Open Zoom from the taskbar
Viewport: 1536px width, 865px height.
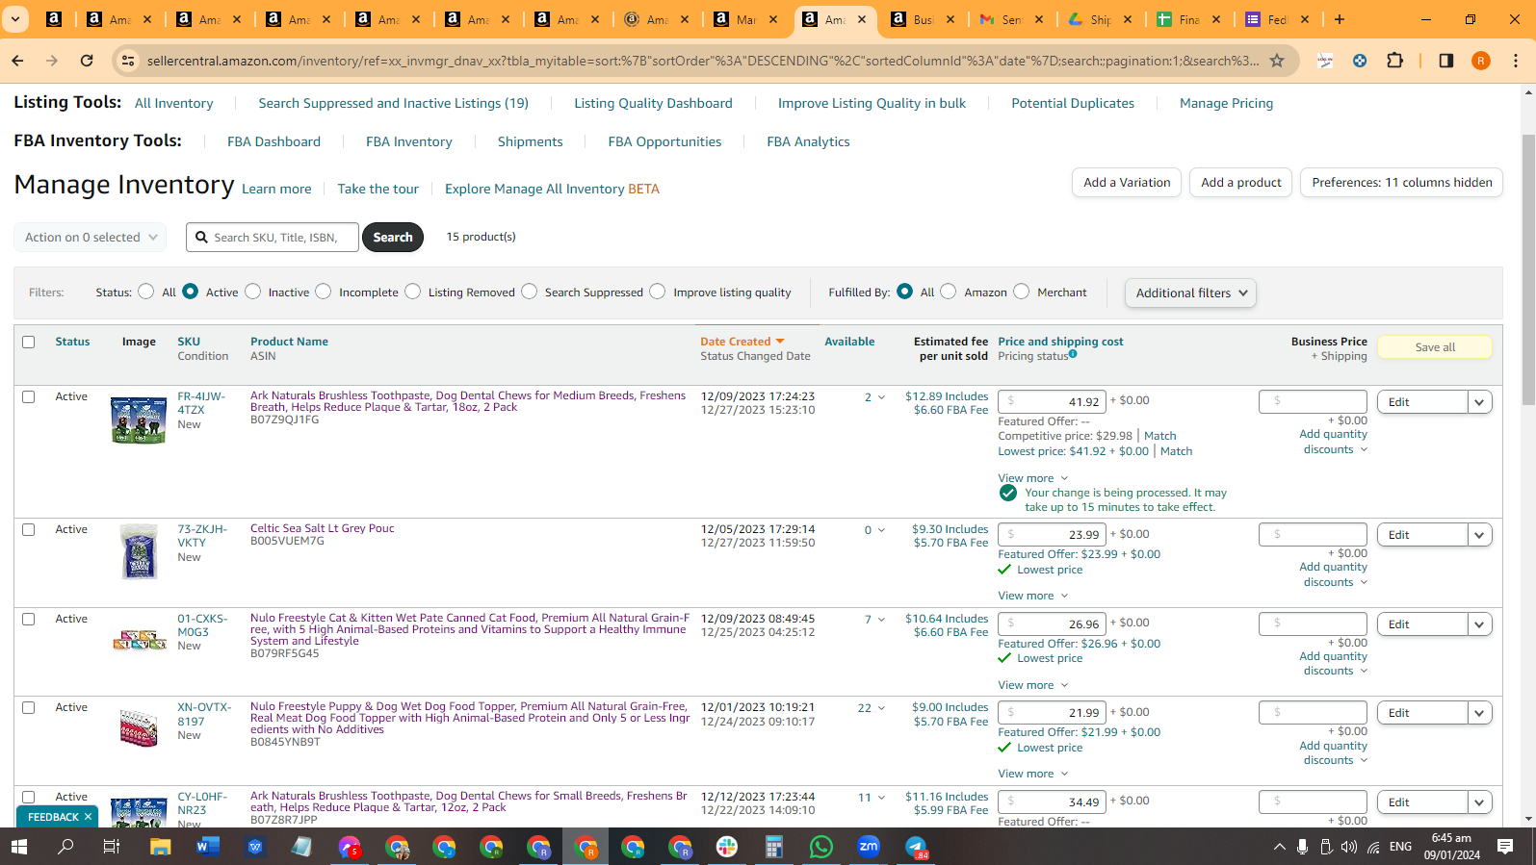[x=869, y=847]
